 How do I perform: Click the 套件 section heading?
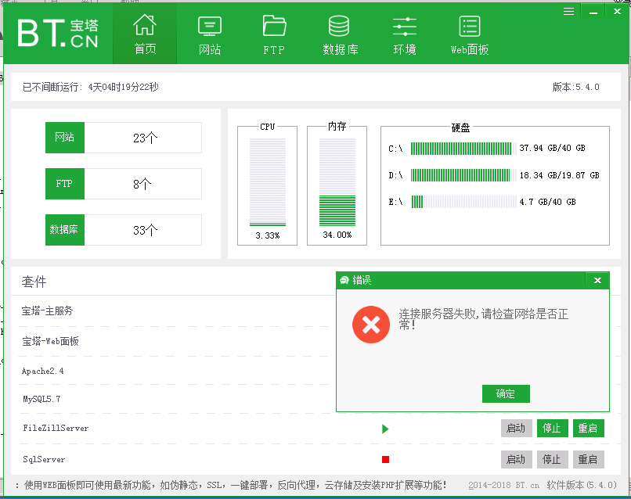tap(34, 282)
